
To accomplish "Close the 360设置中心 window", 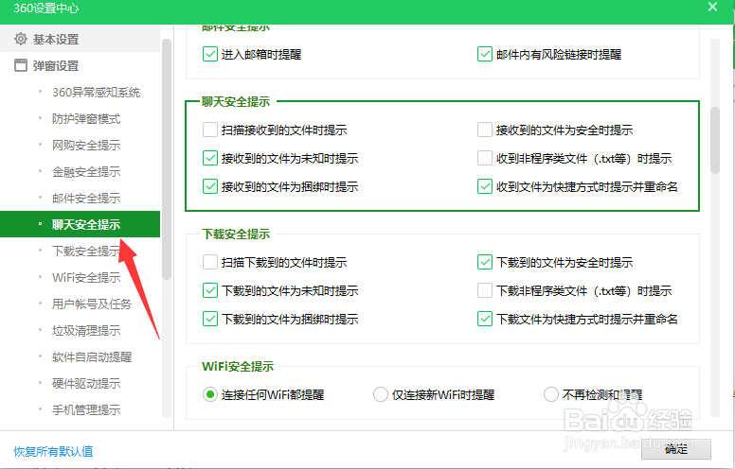I will coord(712,7).
